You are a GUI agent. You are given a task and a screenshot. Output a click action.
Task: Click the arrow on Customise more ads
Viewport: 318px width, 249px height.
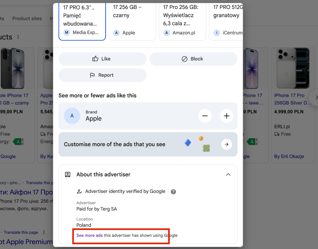[226, 144]
